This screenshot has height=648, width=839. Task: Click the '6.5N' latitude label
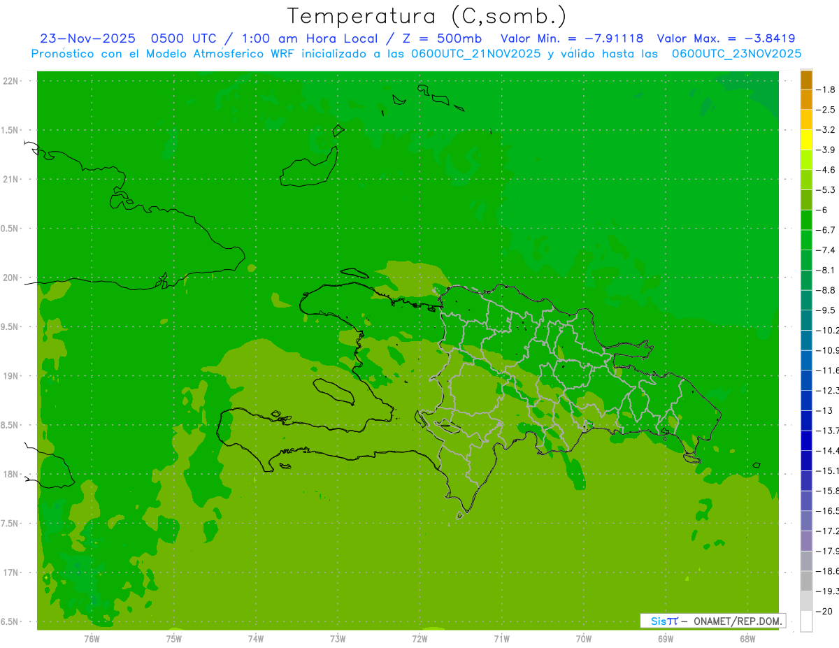(x=10, y=621)
